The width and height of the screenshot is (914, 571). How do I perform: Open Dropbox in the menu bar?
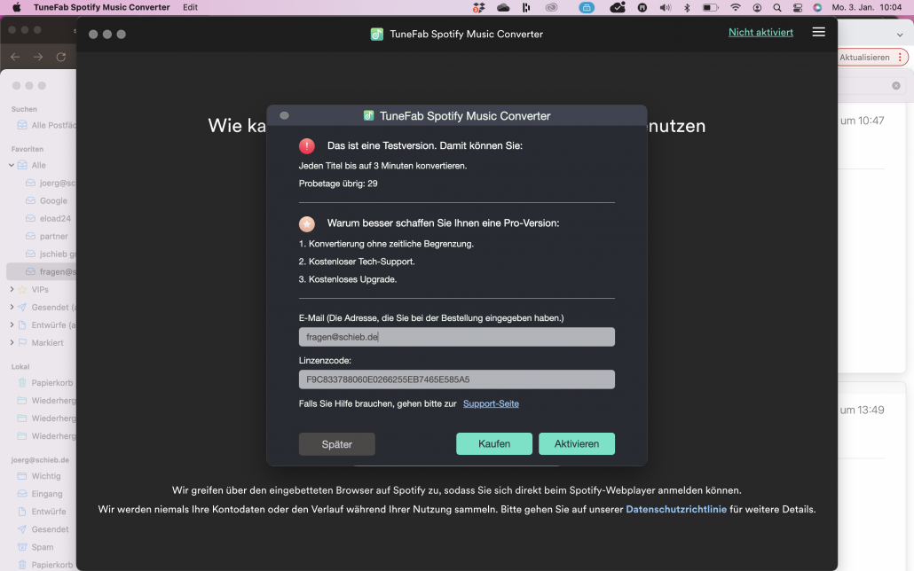click(x=478, y=8)
